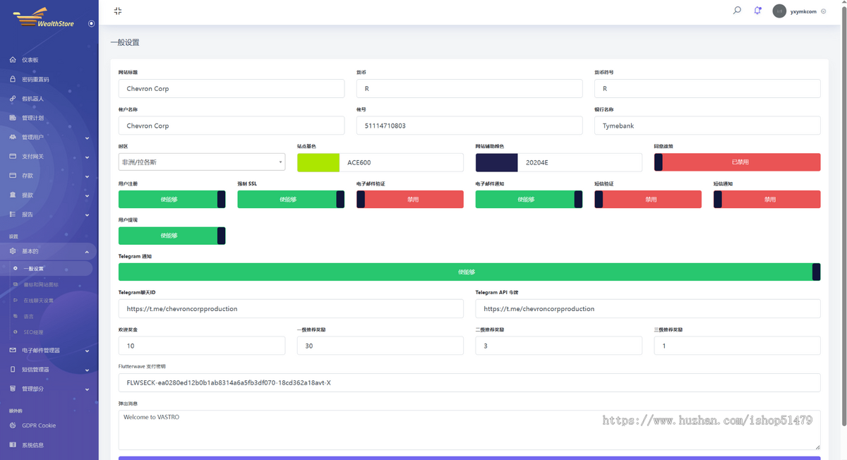Screen dimensions: 847x460
Task: Click the fullscreen toggle icon in header
Action: (118, 11)
